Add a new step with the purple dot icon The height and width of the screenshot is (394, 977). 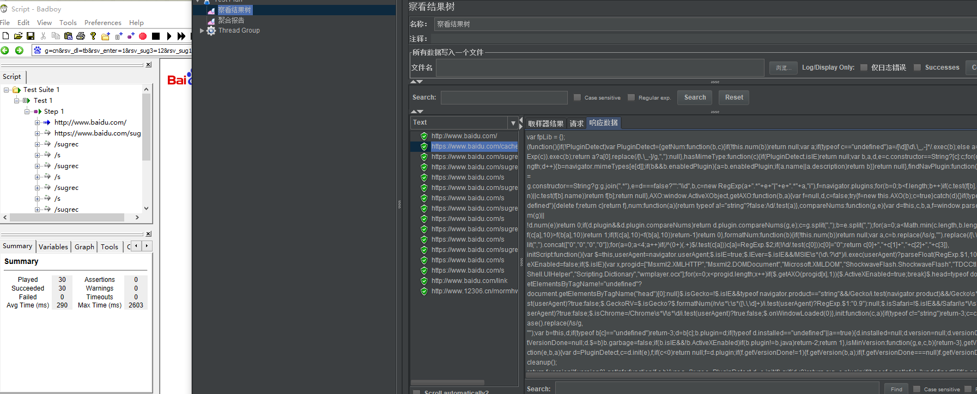(x=131, y=36)
